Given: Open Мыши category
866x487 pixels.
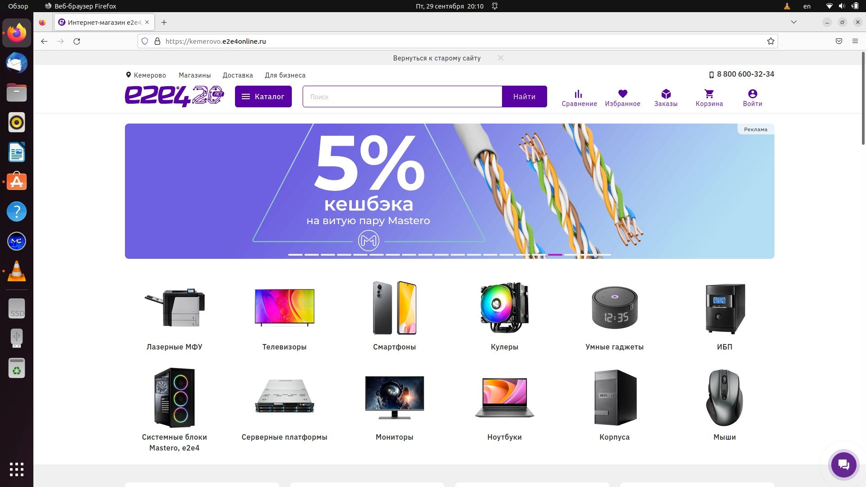Looking at the screenshot, I should tap(724, 405).
